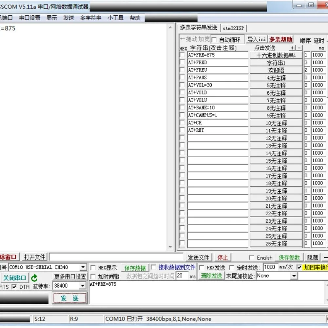
Task: Open the 末尾加校验 None dropdown
Action: (294, 276)
